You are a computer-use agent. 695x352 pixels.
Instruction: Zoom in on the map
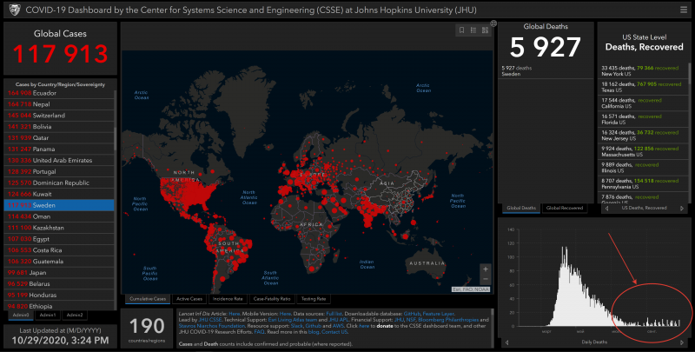[486, 269]
